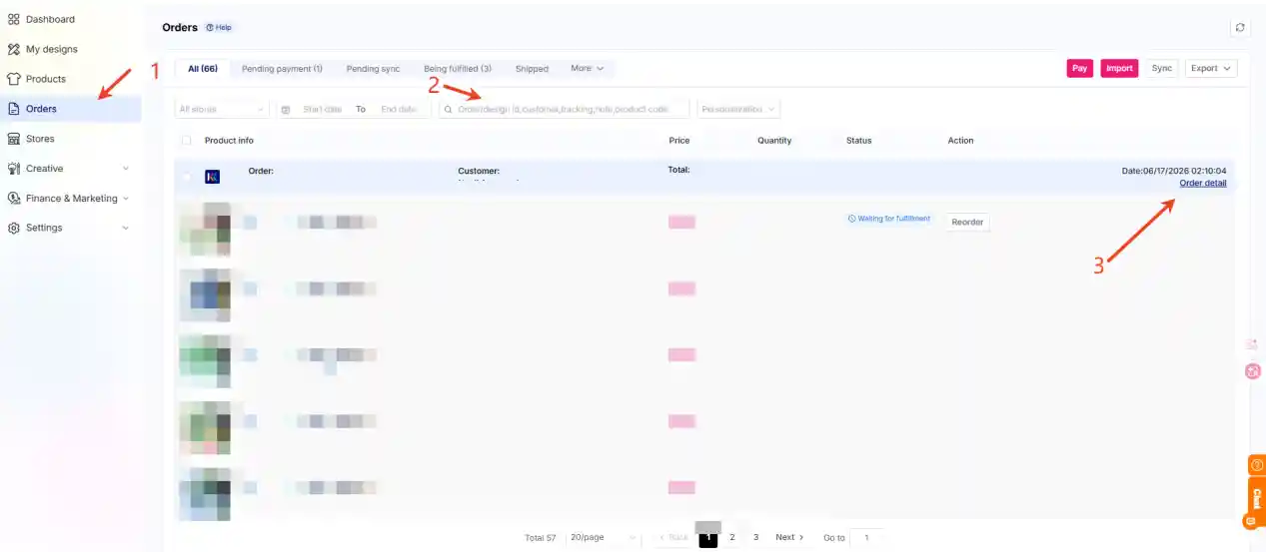Open the orange help question icon
Image resolution: width=1266 pixels, height=552 pixels.
1256,465
